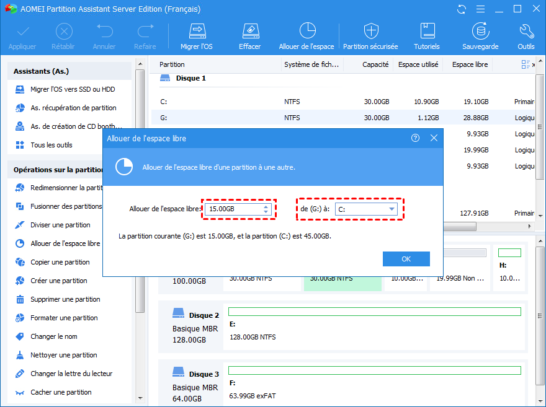Sort by Espace libre column header
This screenshot has width=546, height=407.
click(x=470, y=64)
